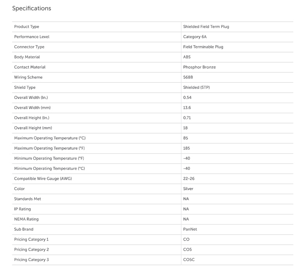The height and width of the screenshot is (274, 307).
Task: Select the Shielded (STP) value
Action: pyautogui.click(x=196, y=88)
